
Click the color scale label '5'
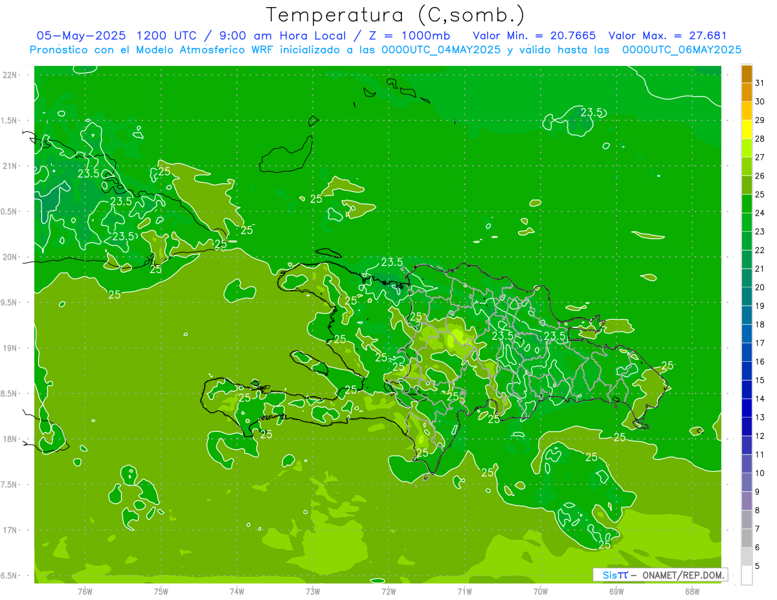[757, 566]
